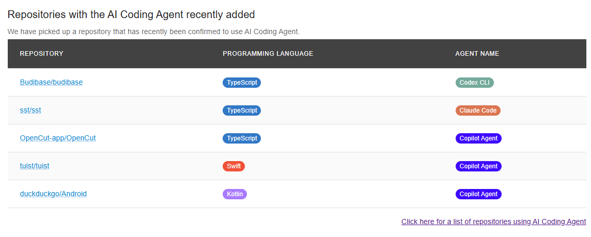Click the Codex CLI agent badge
Image resolution: width=591 pixels, height=237 pixels.
(475, 83)
